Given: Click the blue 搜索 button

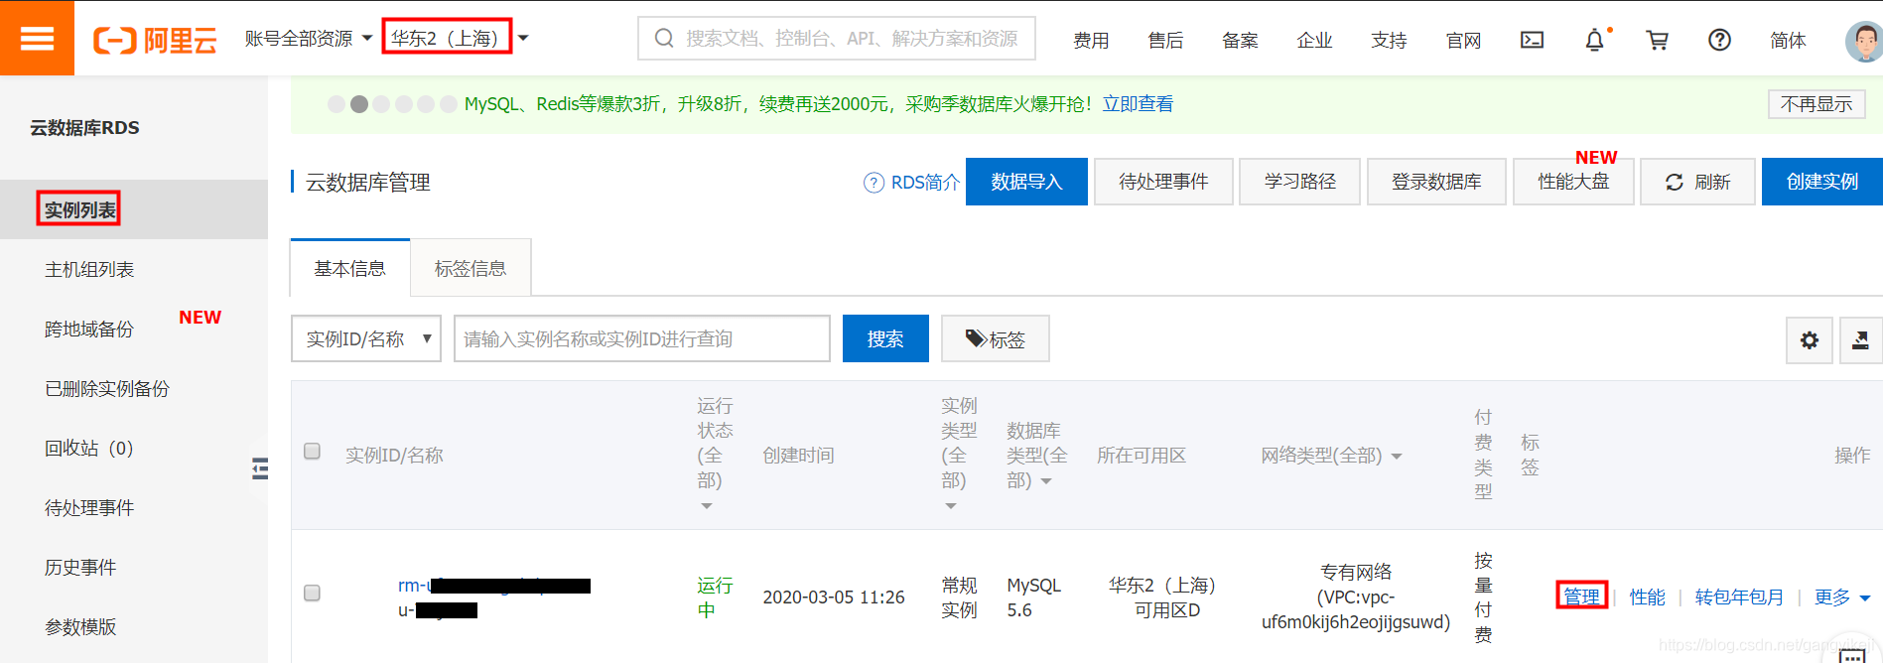Looking at the screenshot, I should pos(885,339).
